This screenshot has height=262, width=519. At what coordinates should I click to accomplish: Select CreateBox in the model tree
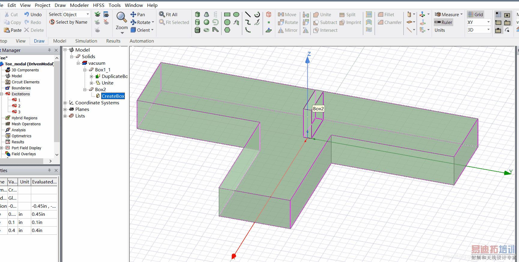point(113,96)
